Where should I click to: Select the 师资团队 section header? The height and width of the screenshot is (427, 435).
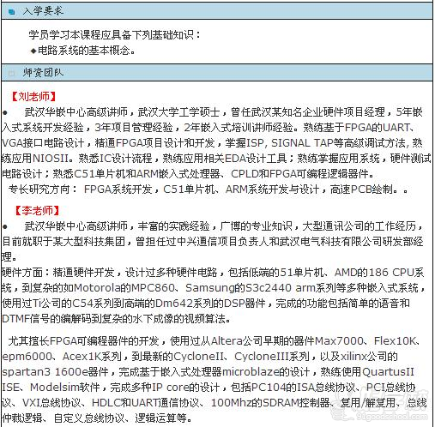pyautogui.click(x=217, y=73)
